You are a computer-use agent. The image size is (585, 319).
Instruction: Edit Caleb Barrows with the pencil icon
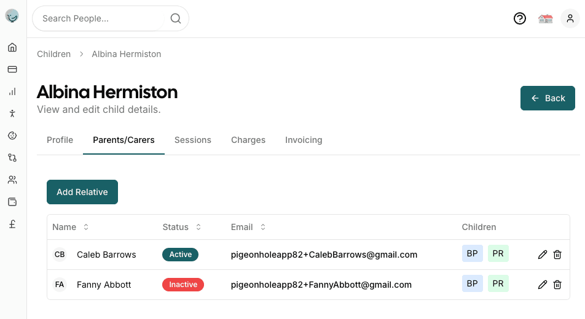click(543, 255)
